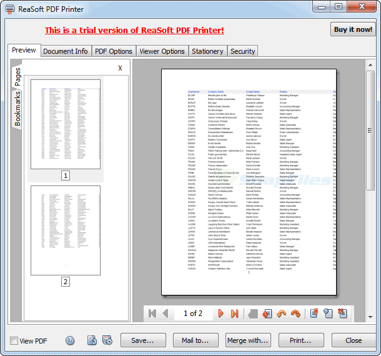
Task: Click the add blank page icon
Action: 328,314
